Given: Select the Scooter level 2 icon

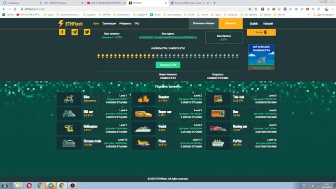Looking at the screenshot, I should click(143, 99).
